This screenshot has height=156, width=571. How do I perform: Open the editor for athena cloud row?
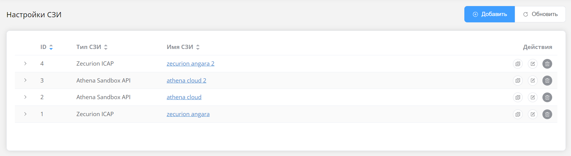pos(532,97)
